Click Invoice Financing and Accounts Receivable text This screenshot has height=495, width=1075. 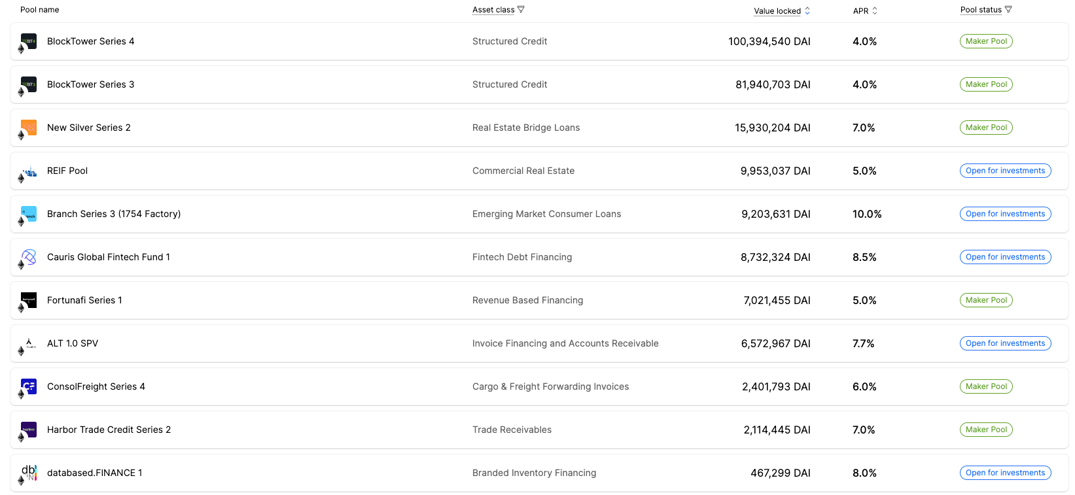[x=565, y=343]
